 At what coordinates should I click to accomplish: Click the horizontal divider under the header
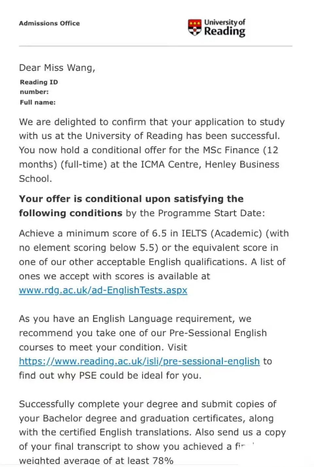tap(155, 46)
